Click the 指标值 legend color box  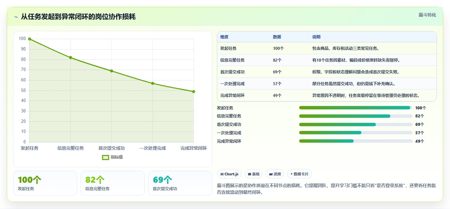coord(105,157)
